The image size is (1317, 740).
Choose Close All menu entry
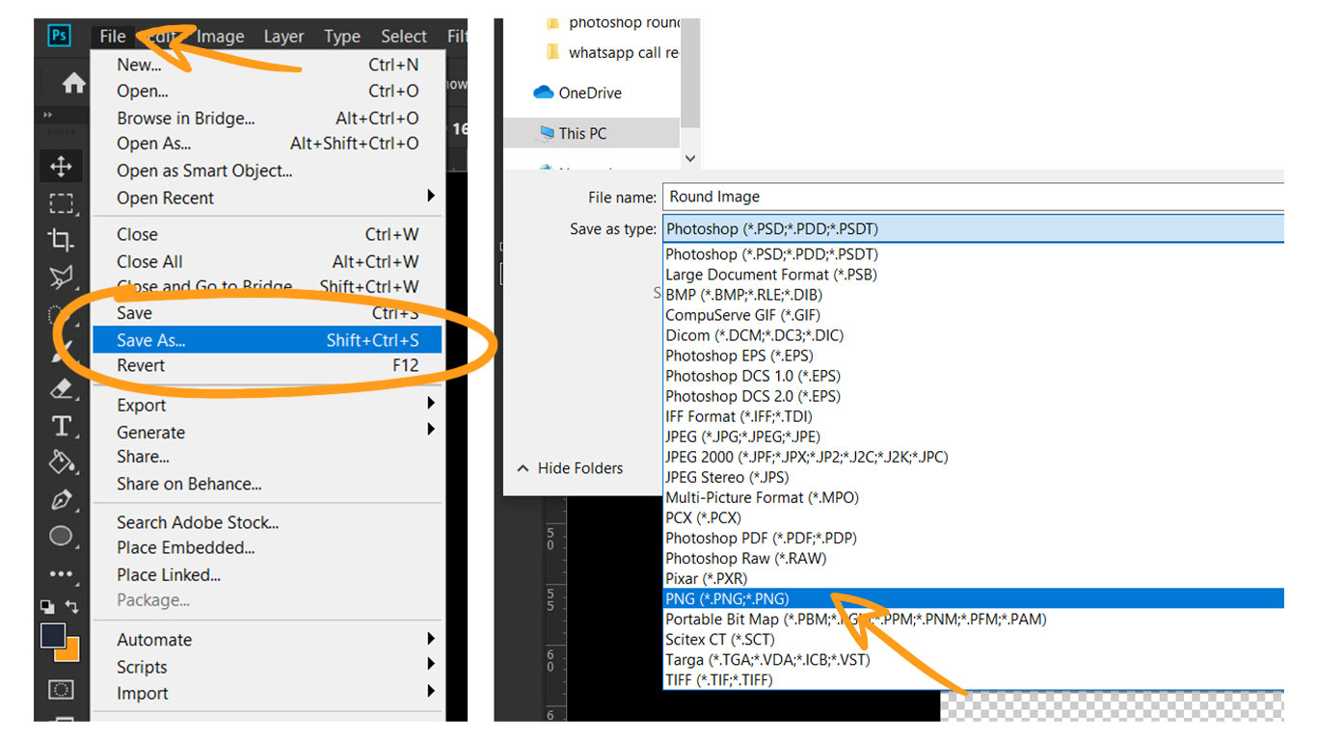267,261
